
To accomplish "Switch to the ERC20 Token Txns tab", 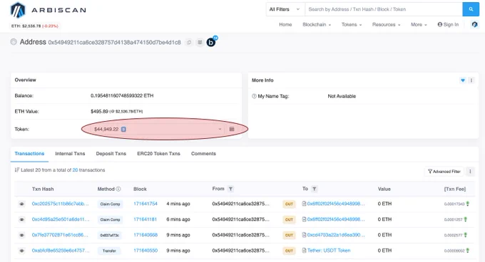I will pos(158,154).
